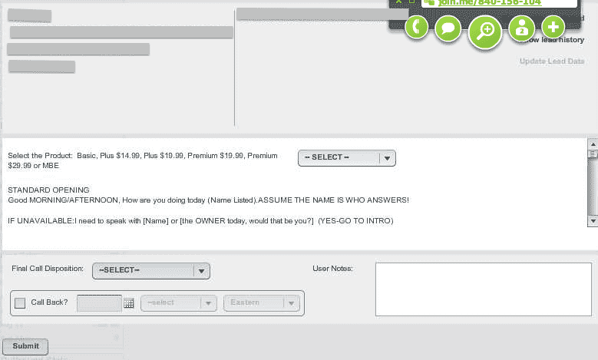The image size is (598, 360).
Task: Open the Call Back time select dropdown
Action: point(179,303)
